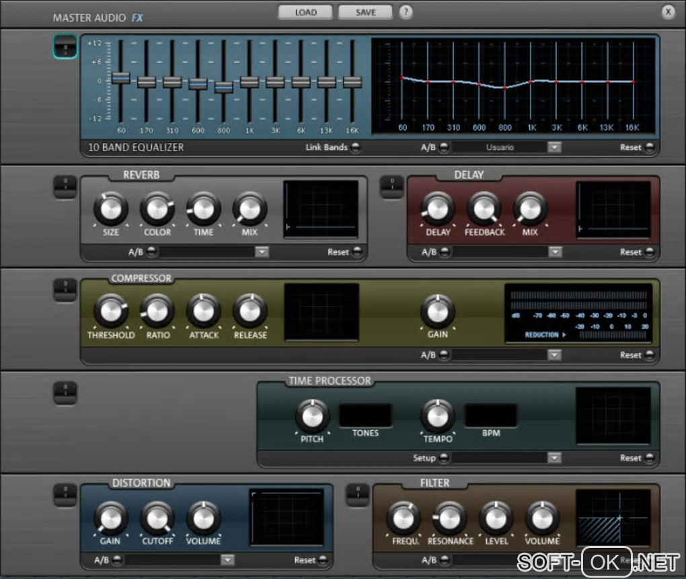Close the Master Audio FX window
686x579 pixels.
[x=668, y=12]
